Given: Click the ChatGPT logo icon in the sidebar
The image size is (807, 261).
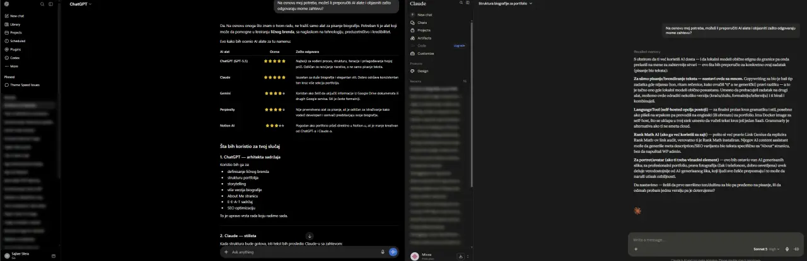Looking at the screenshot, I should [7, 4].
